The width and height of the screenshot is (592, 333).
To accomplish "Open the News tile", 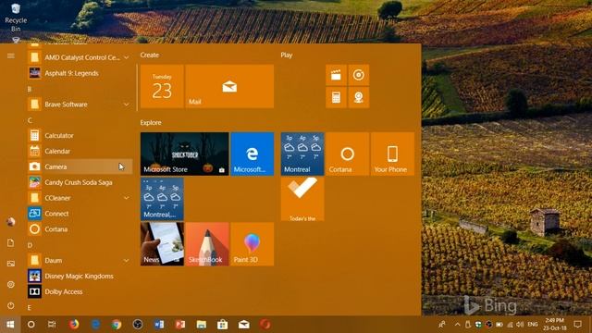I will point(162,244).
